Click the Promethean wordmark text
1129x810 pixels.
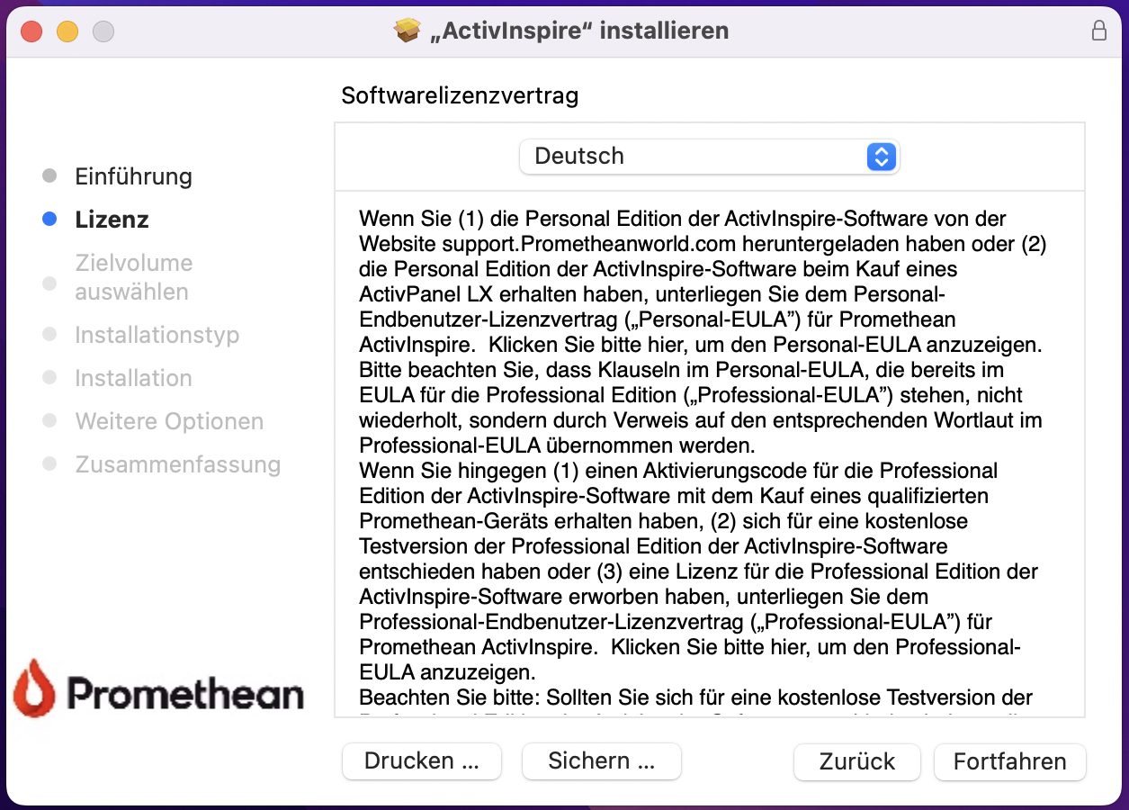[186, 695]
